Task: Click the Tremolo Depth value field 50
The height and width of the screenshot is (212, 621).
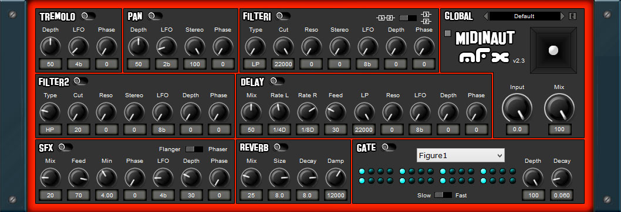Action: tap(50, 64)
